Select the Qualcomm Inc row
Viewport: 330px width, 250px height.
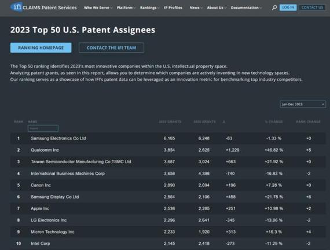click(x=168, y=150)
